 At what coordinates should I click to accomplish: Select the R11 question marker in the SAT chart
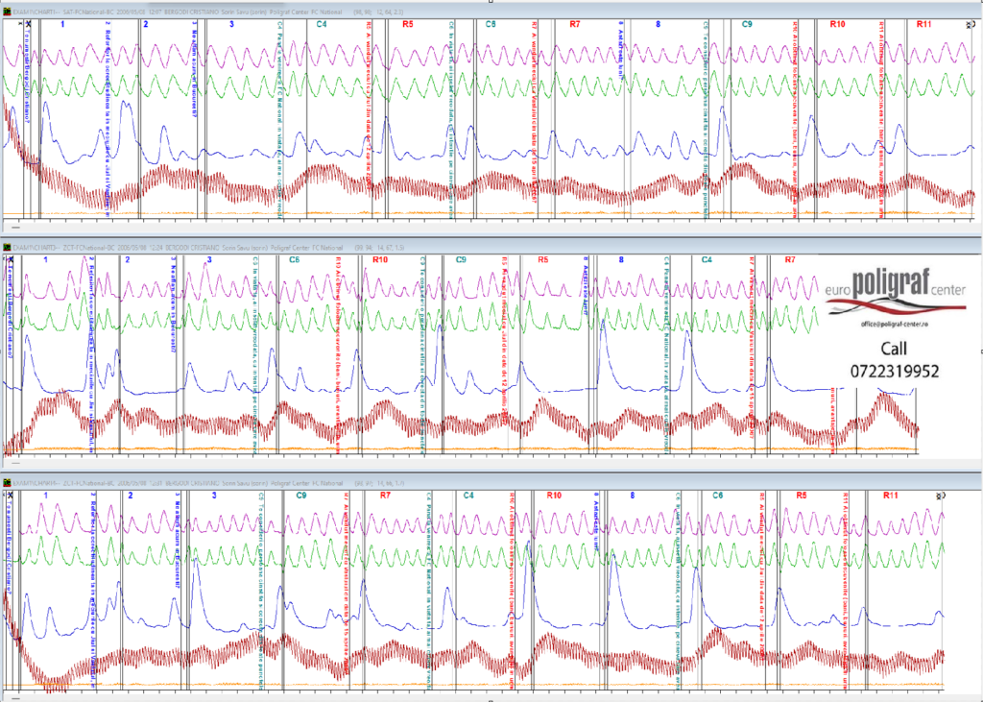pos(923,24)
